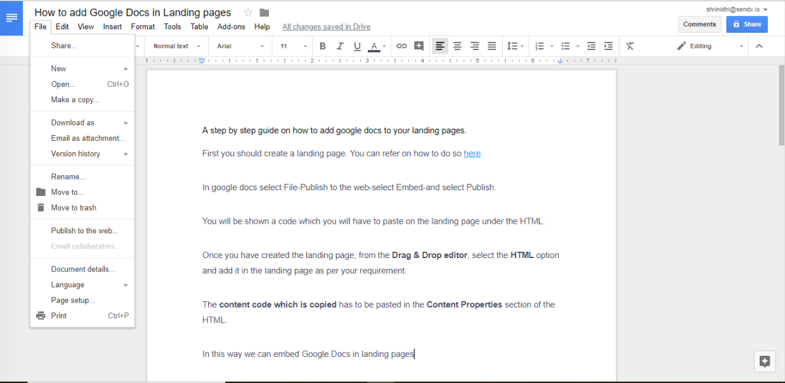Click the vertical scrollbar thumb
Image resolution: width=785 pixels, height=383 pixels.
pyautogui.click(x=781, y=105)
